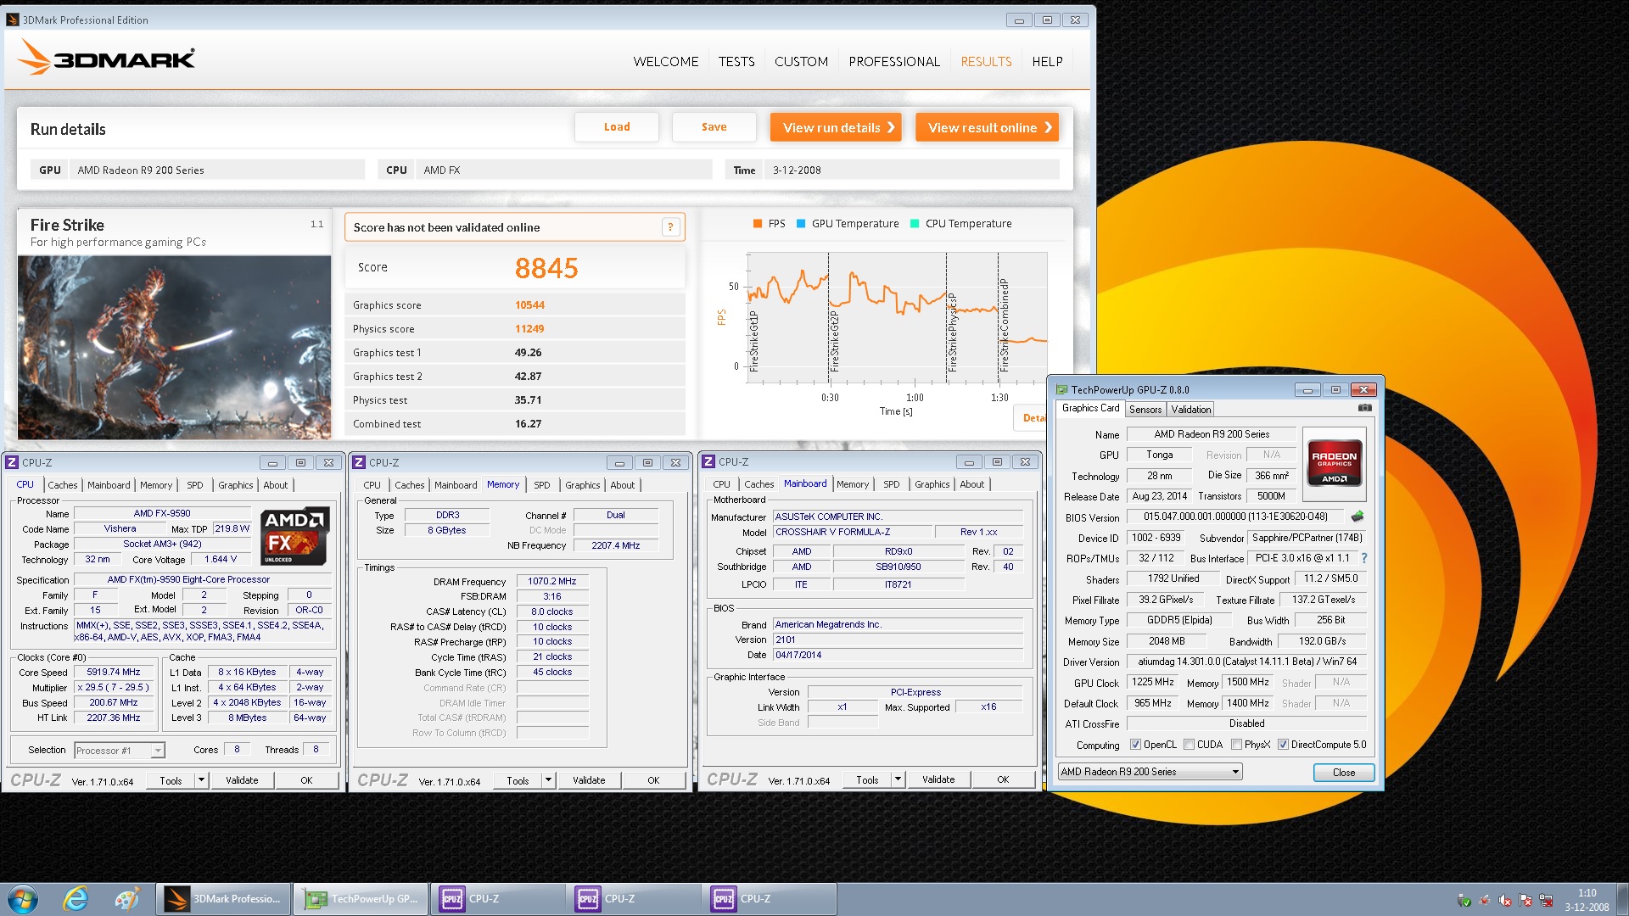
Task: Click View run details button
Action: click(x=836, y=127)
